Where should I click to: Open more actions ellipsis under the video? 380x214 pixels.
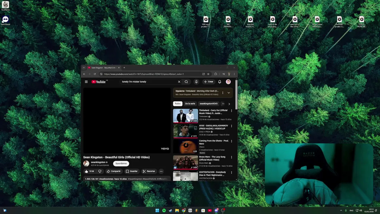tap(161, 171)
